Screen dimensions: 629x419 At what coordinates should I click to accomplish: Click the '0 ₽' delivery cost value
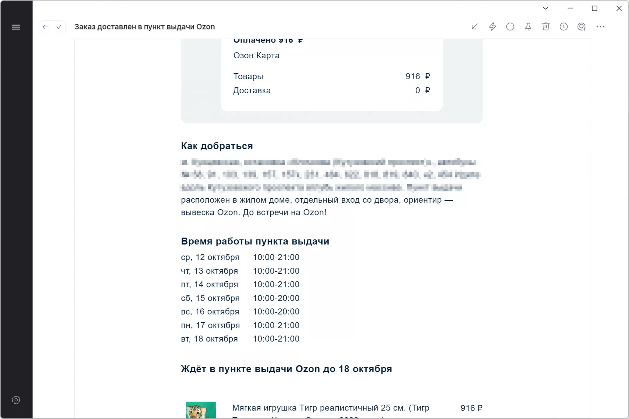tap(423, 90)
